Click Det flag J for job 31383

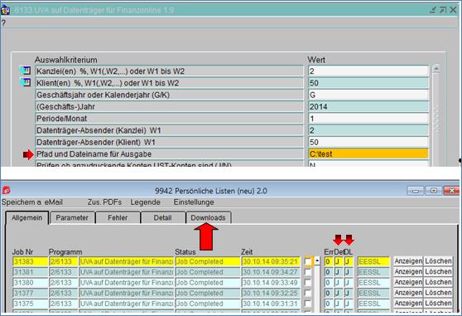click(x=339, y=261)
